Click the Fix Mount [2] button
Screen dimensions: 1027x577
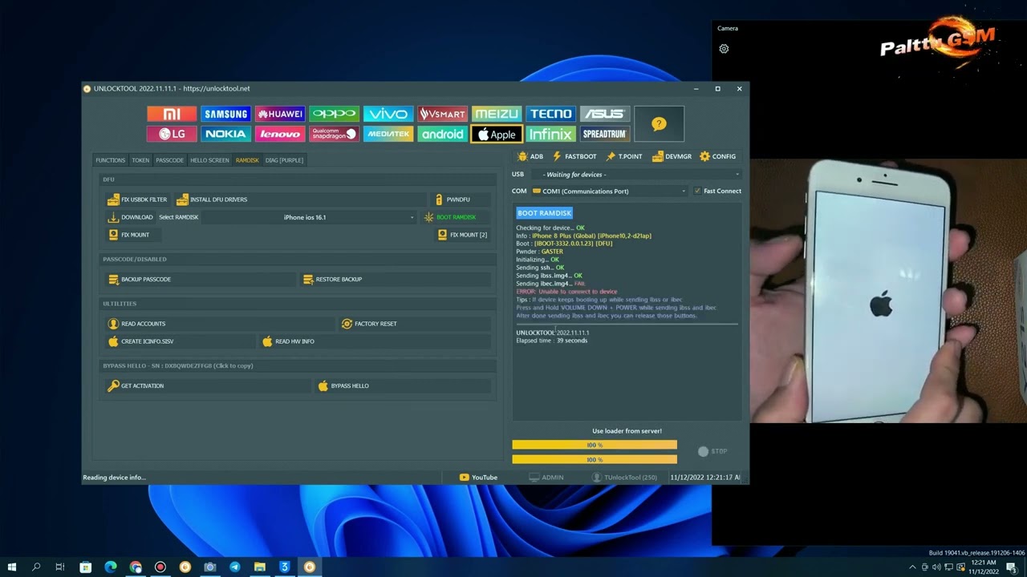pyautogui.click(x=462, y=235)
